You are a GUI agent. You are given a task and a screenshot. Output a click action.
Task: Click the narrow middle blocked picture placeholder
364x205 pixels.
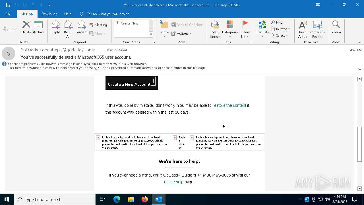point(179,142)
